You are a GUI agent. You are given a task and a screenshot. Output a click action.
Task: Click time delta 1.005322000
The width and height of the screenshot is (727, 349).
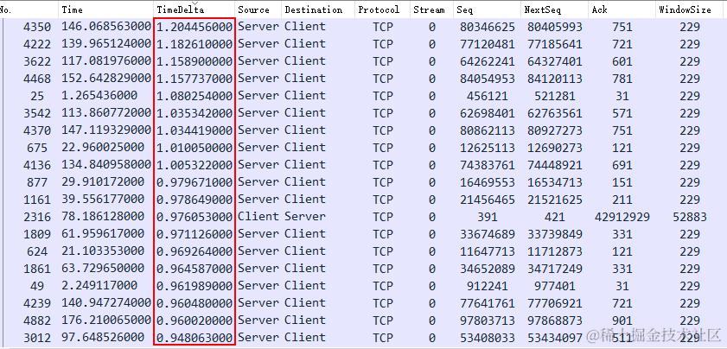pos(195,166)
